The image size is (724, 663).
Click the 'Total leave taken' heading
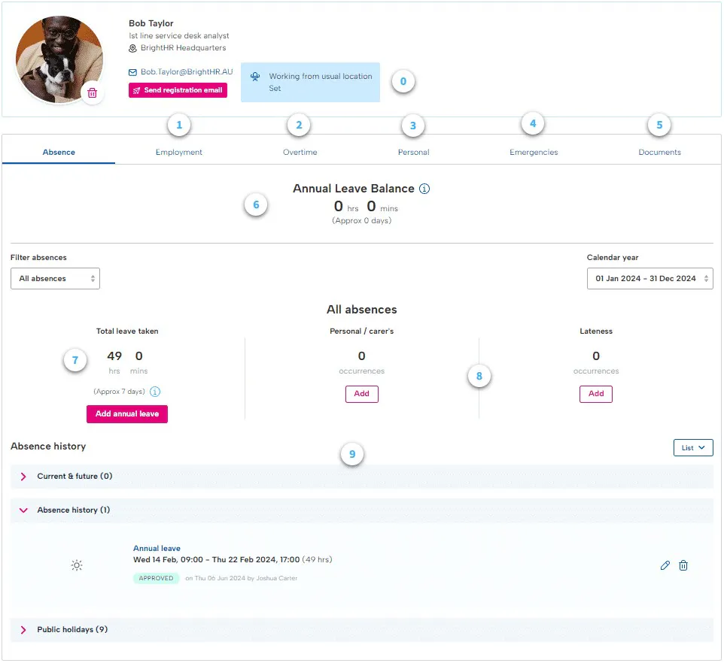tap(127, 331)
